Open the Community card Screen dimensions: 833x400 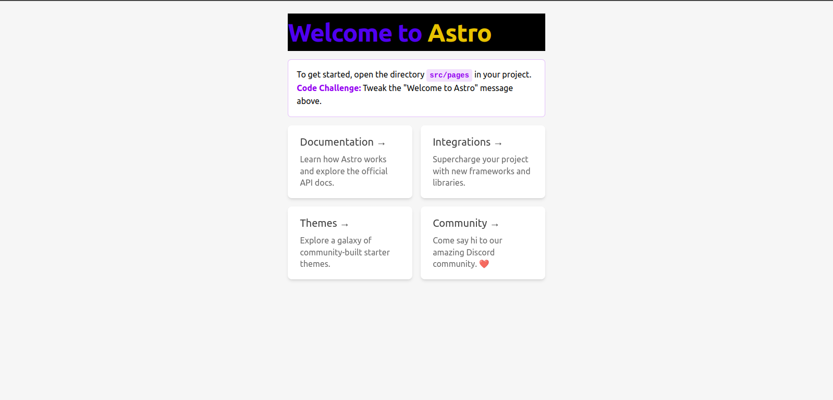click(483, 243)
